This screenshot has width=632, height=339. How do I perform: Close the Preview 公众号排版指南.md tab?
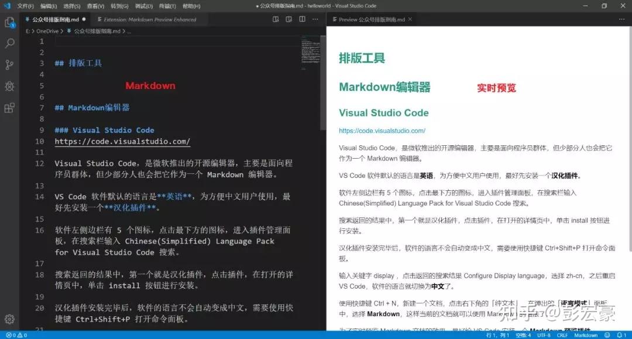(x=410, y=19)
